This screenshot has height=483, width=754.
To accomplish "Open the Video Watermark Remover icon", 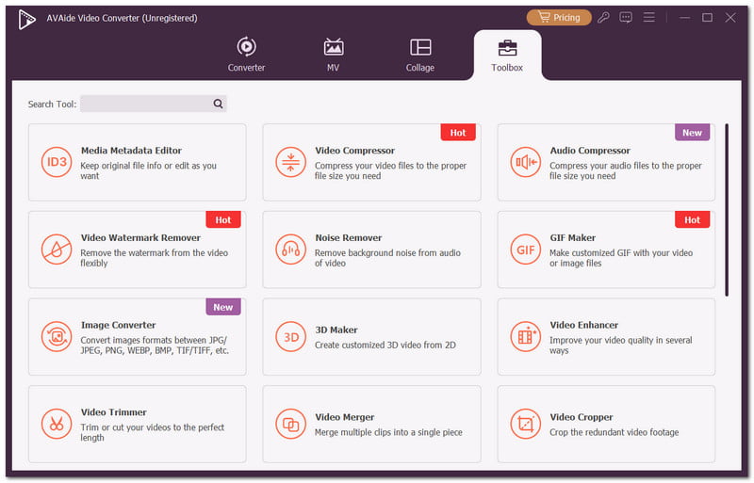I will coord(57,250).
